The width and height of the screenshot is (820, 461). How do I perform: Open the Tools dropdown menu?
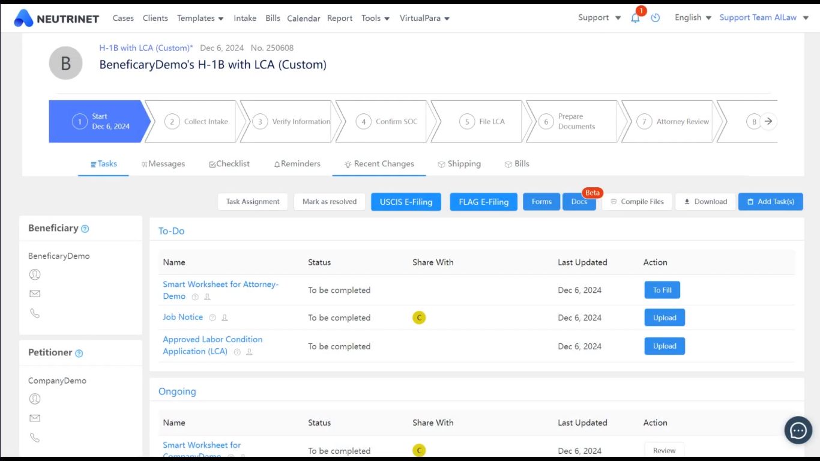click(375, 18)
